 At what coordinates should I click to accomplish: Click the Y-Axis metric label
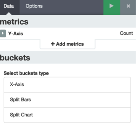(15, 34)
